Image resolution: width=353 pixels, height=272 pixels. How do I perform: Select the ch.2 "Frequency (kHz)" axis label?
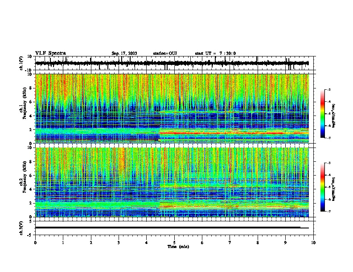[x=25, y=177]
